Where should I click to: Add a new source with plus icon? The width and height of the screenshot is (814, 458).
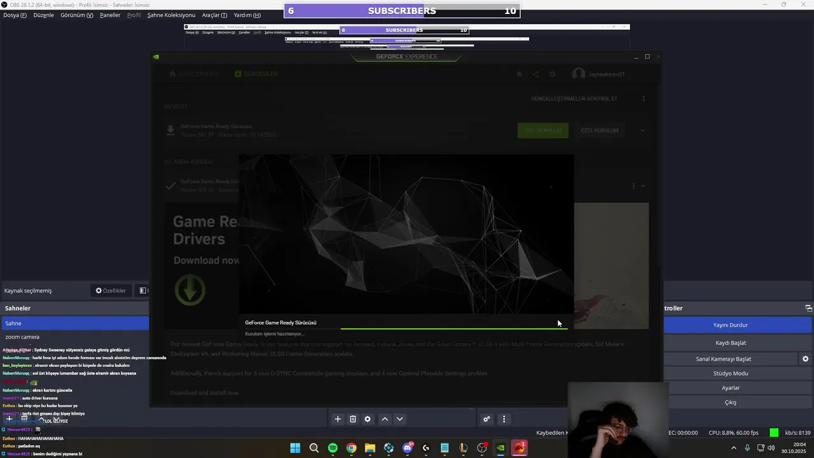[338, 419]
